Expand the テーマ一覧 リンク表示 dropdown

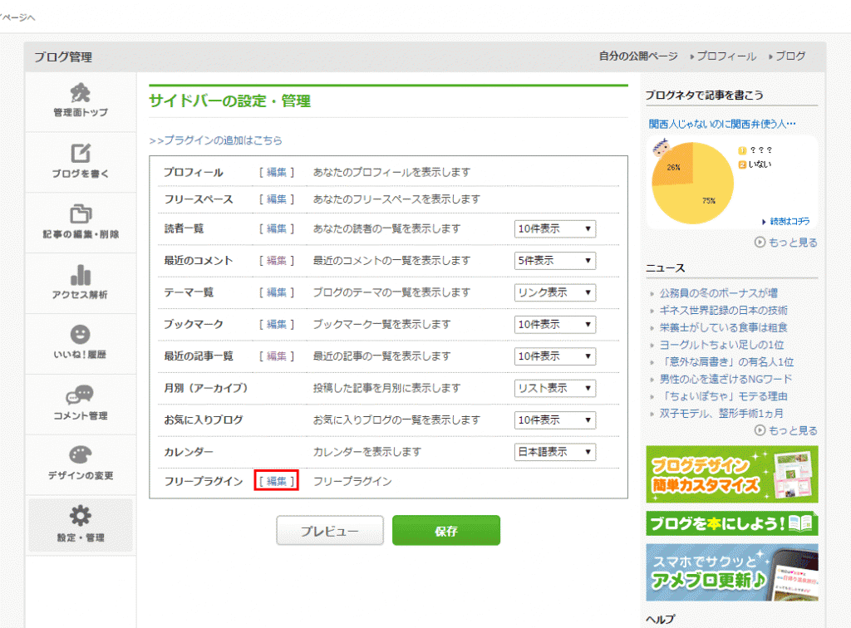tap(554, 292)
